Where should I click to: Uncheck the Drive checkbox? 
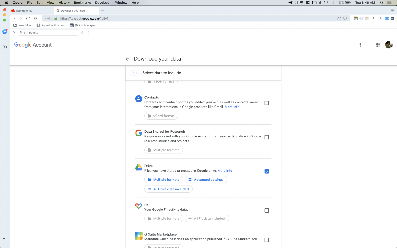tap(267, 172)
